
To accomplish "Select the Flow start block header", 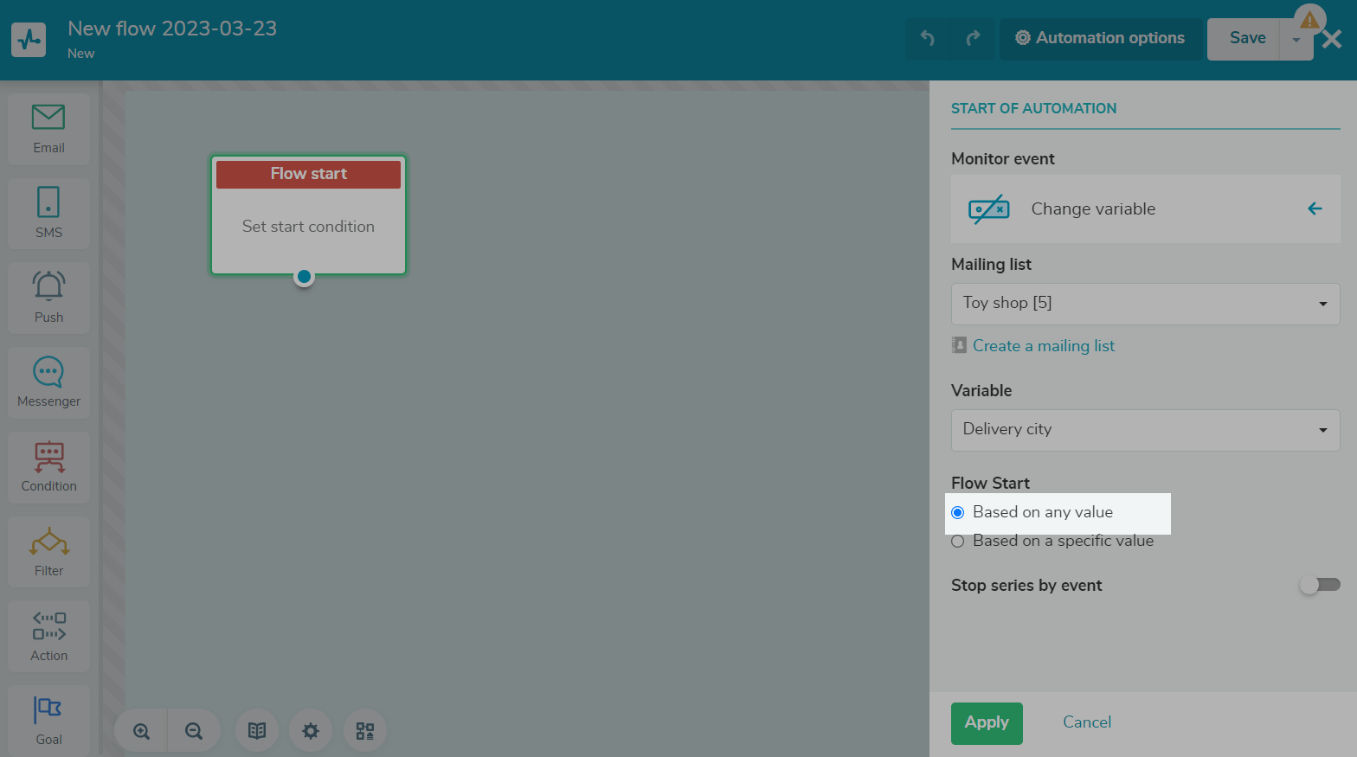I will pyautogui.click(x=308, y=174).
